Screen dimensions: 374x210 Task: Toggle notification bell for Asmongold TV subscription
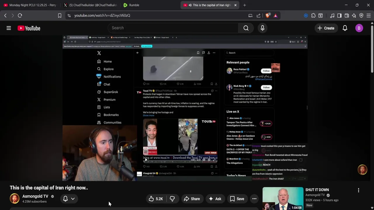point(65,199)
